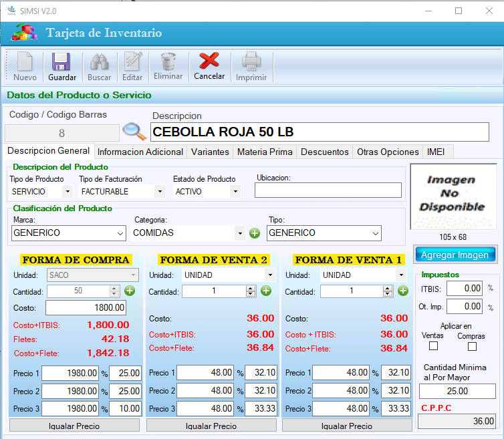Open Unidad SACO dropdown in Forma de Compra

coord(133,275)
